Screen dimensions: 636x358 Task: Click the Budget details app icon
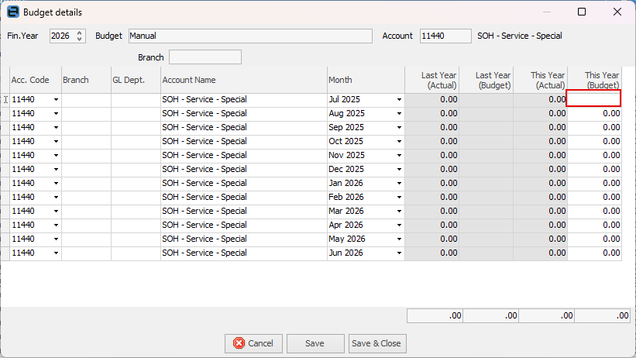click(x=12, y=12)
